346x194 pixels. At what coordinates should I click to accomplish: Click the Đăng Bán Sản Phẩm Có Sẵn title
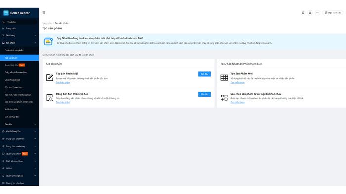72,94
